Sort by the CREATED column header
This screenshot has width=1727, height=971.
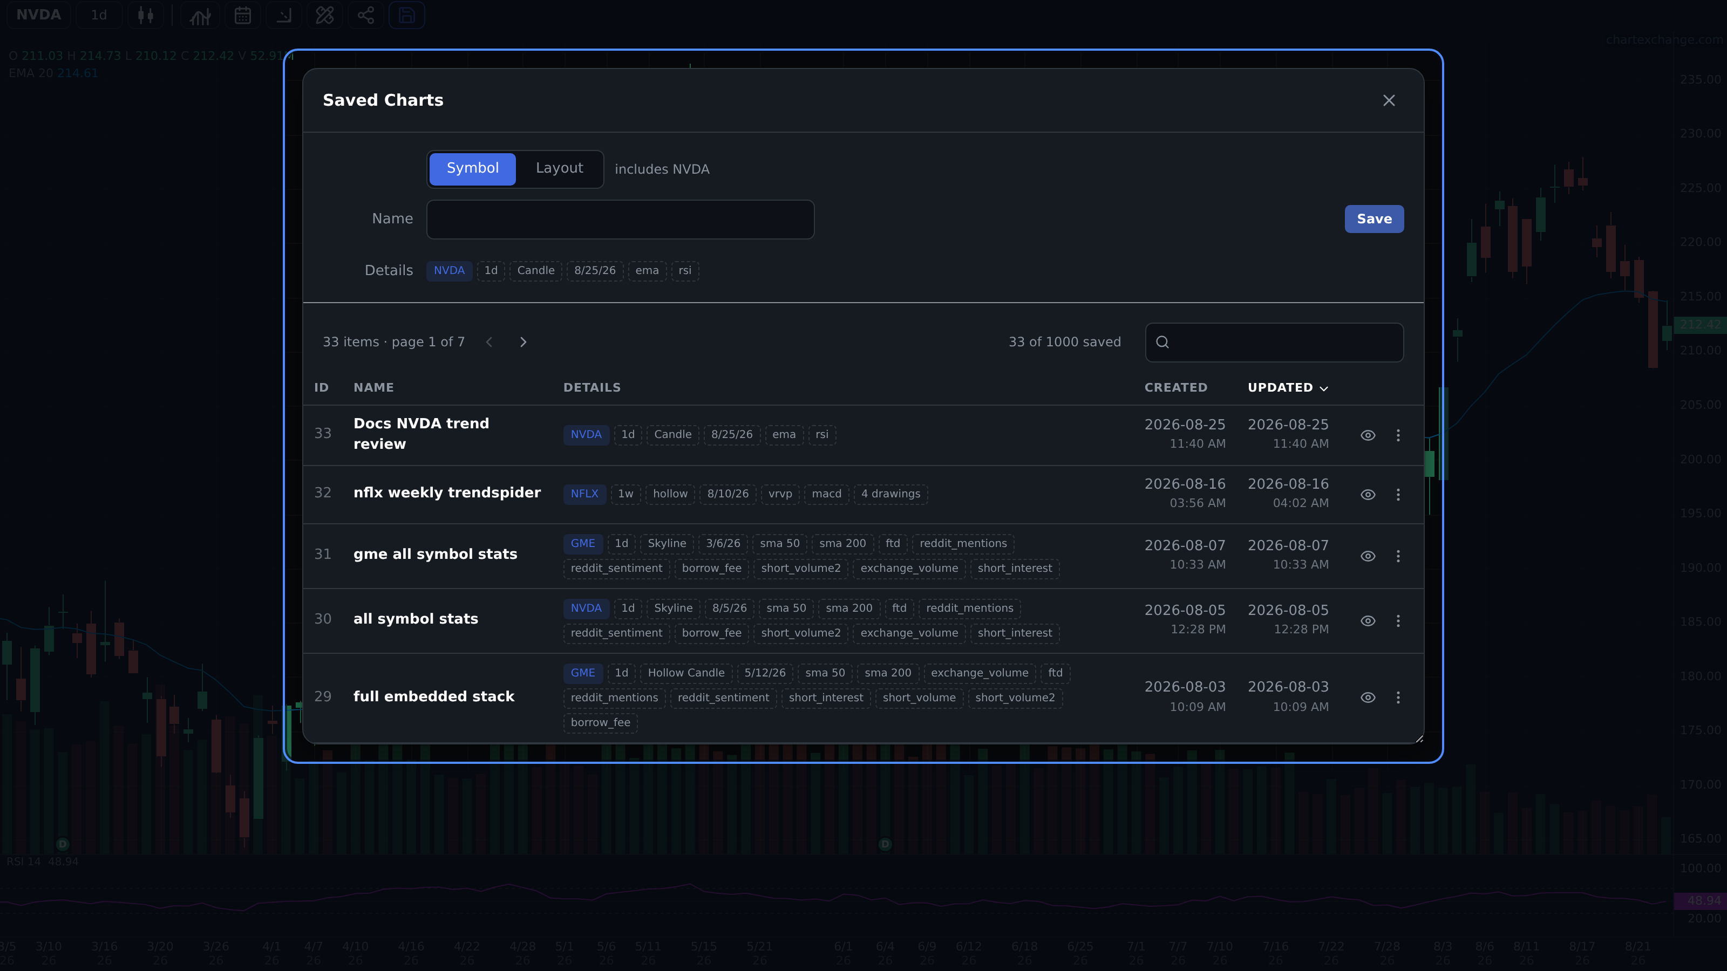1176,388
